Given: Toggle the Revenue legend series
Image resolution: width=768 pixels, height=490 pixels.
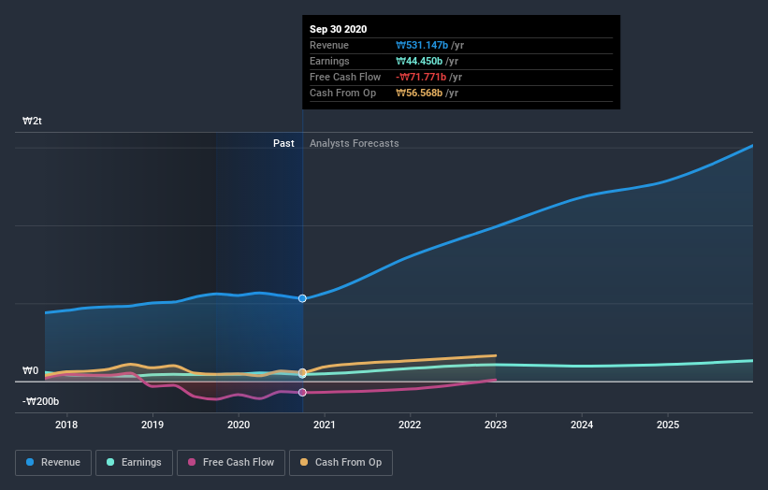Looking at the screenshot, I should pyautogui.click(x=53, y=463).
